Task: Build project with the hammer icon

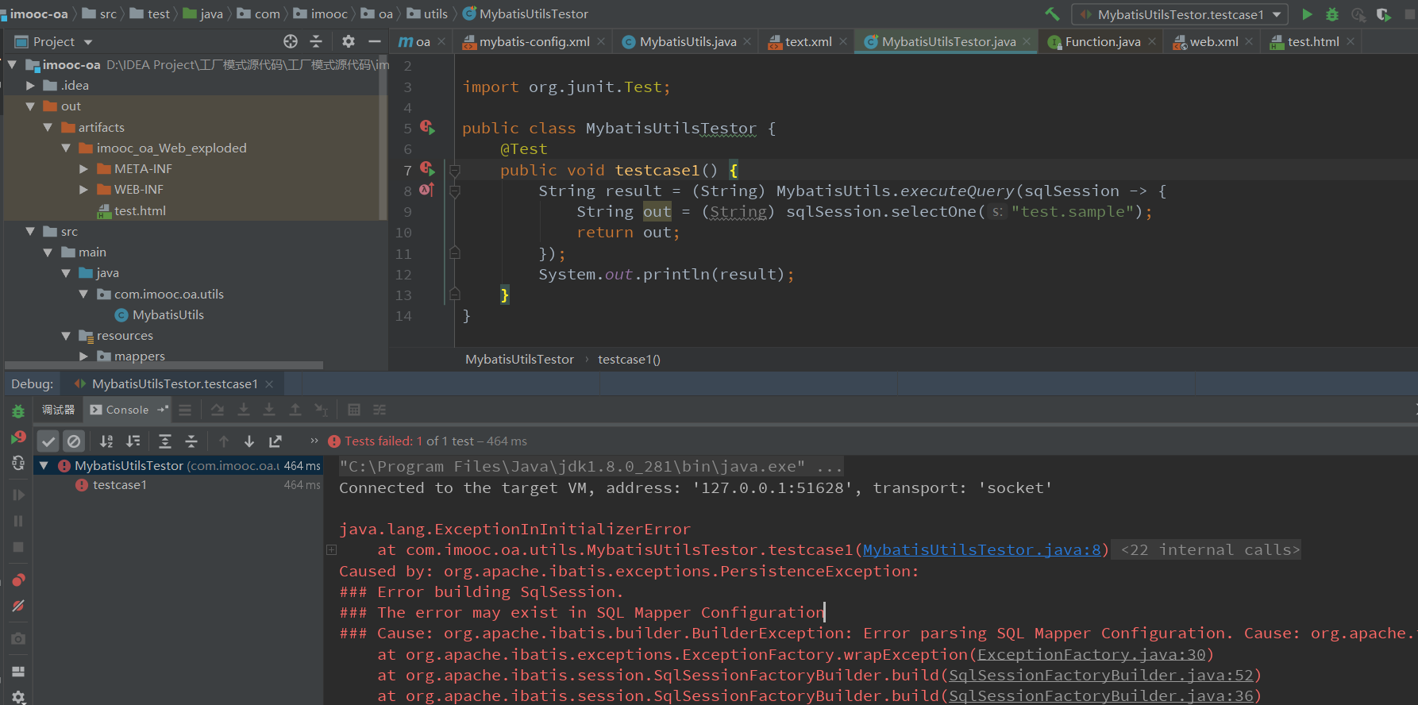Action: click(1052, 14)
